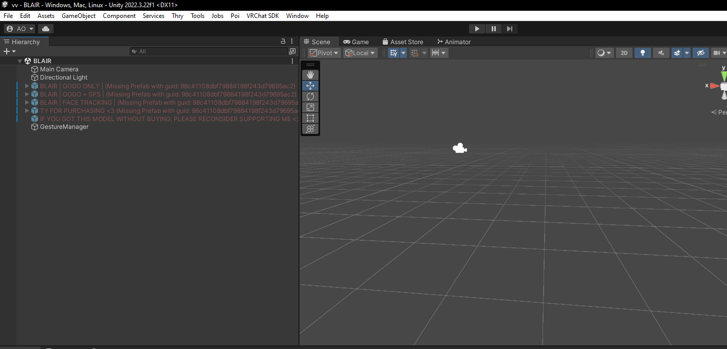Open the Unity cloud services icon
The image size is (727, 349).
(46, 29)
